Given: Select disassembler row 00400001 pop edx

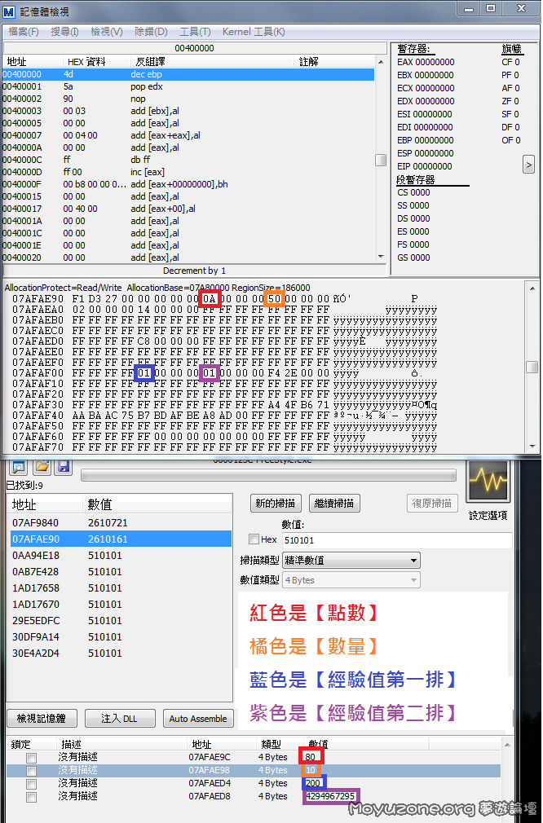Looking at the screenshot, I should point(188,86).
